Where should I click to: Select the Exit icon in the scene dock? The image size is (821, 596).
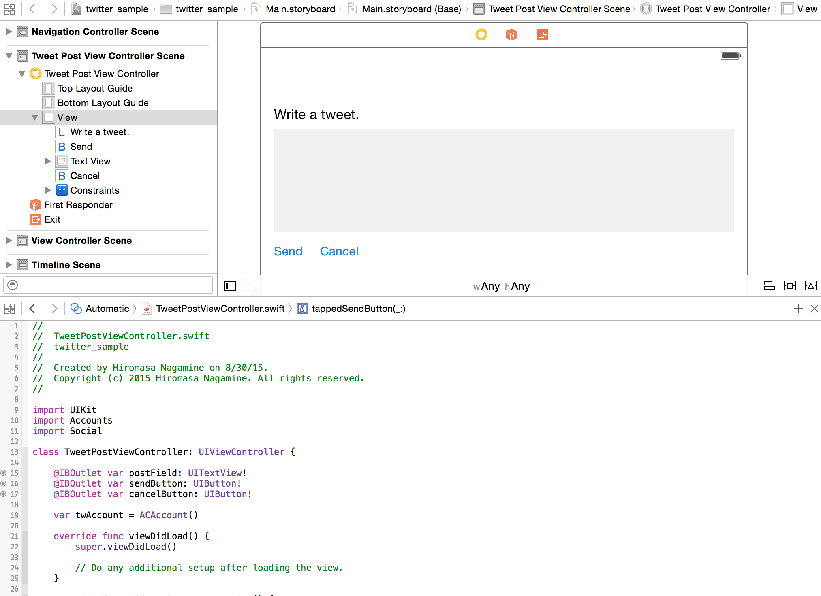[x=542, y=35]
